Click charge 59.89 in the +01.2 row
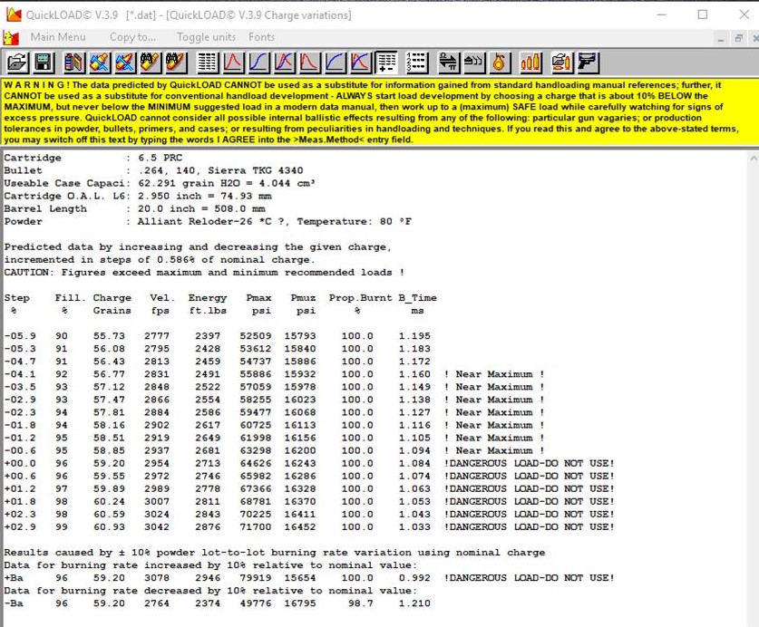Image resolution: width=759 pixels, height=627 pixels. 109,488
